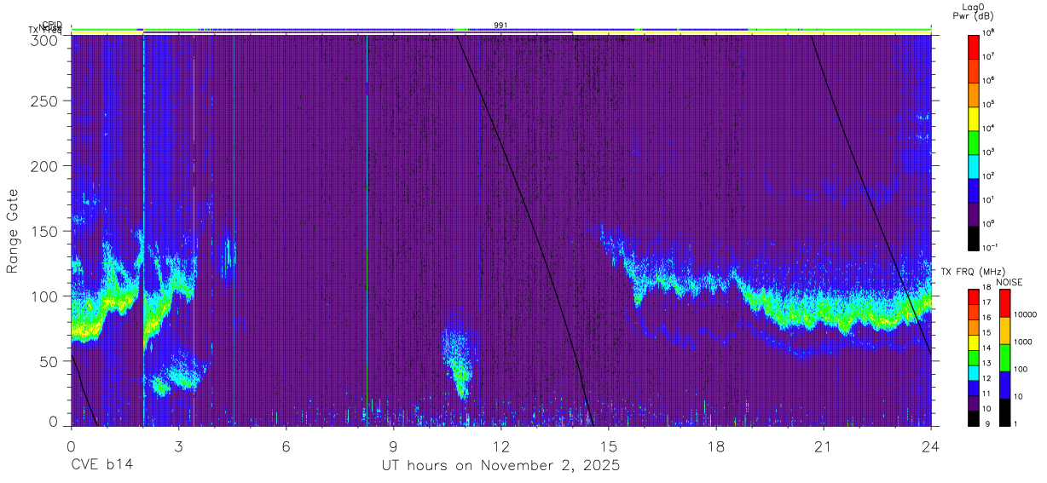Pick the green segment of the NOISE colorbar
The image size is (1047, 483).
(1005, 358)
